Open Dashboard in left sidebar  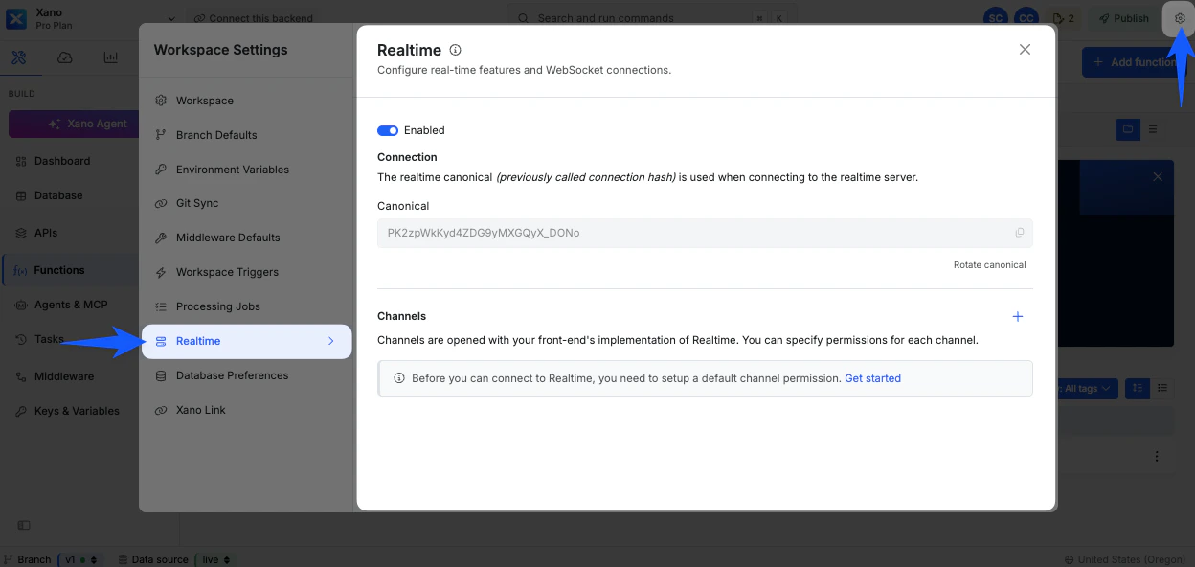[62, 161]
